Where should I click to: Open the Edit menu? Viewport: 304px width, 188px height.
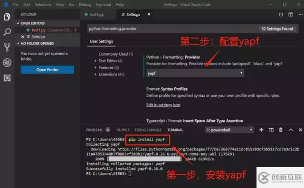27,4
